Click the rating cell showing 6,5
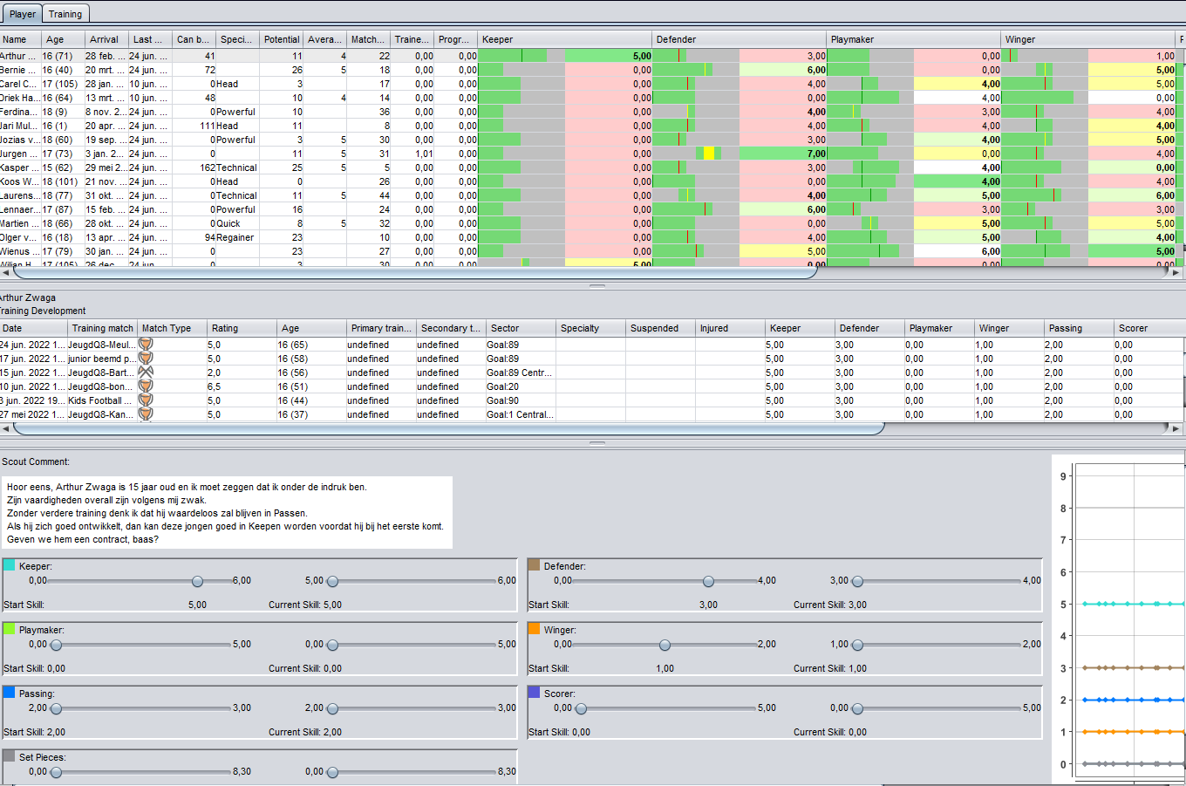This screenshot has width=1186, height=786. (x=242, y=386)
